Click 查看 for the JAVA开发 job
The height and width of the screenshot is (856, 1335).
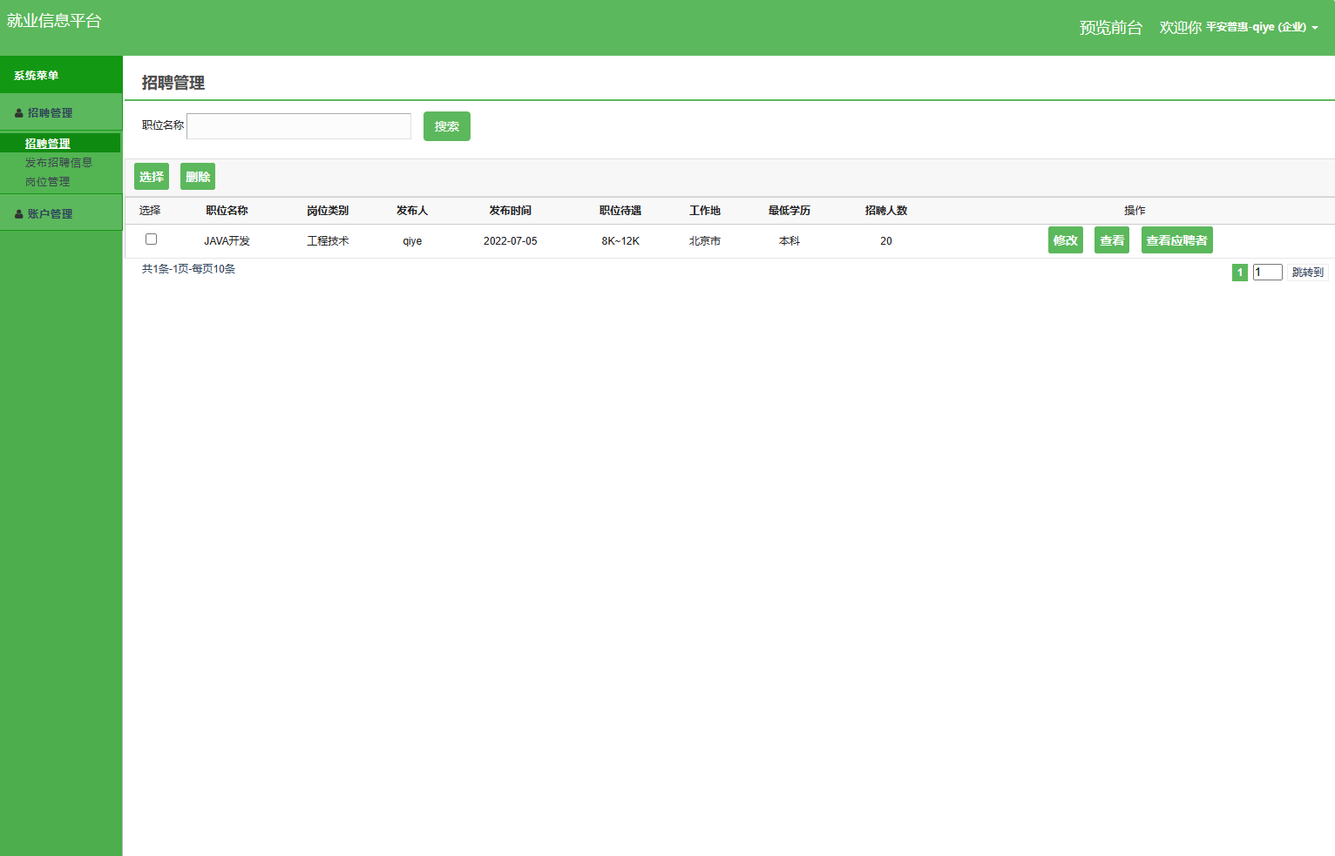pos(1112,240)
